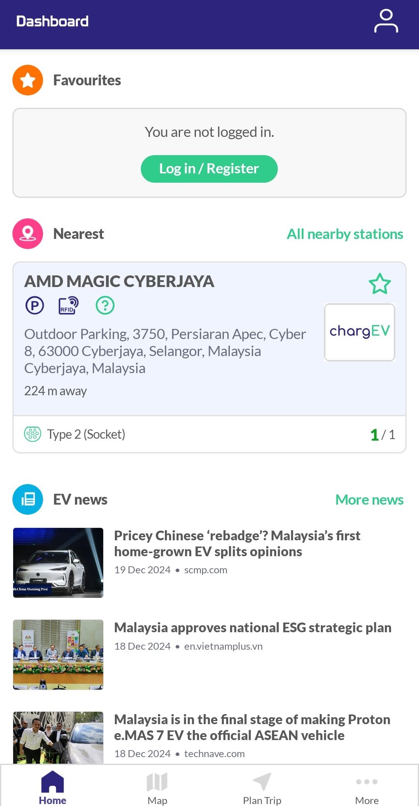Open Malaysia approves national ESG strategic plan article
Screen dimensions: 419x806
pos(253,628)
